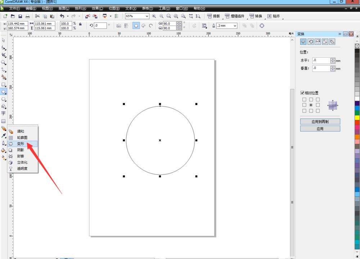The width and height of the screenshot is (360, 259).
Task: Select the Fill tool
Action: click(x=4, y=150)
